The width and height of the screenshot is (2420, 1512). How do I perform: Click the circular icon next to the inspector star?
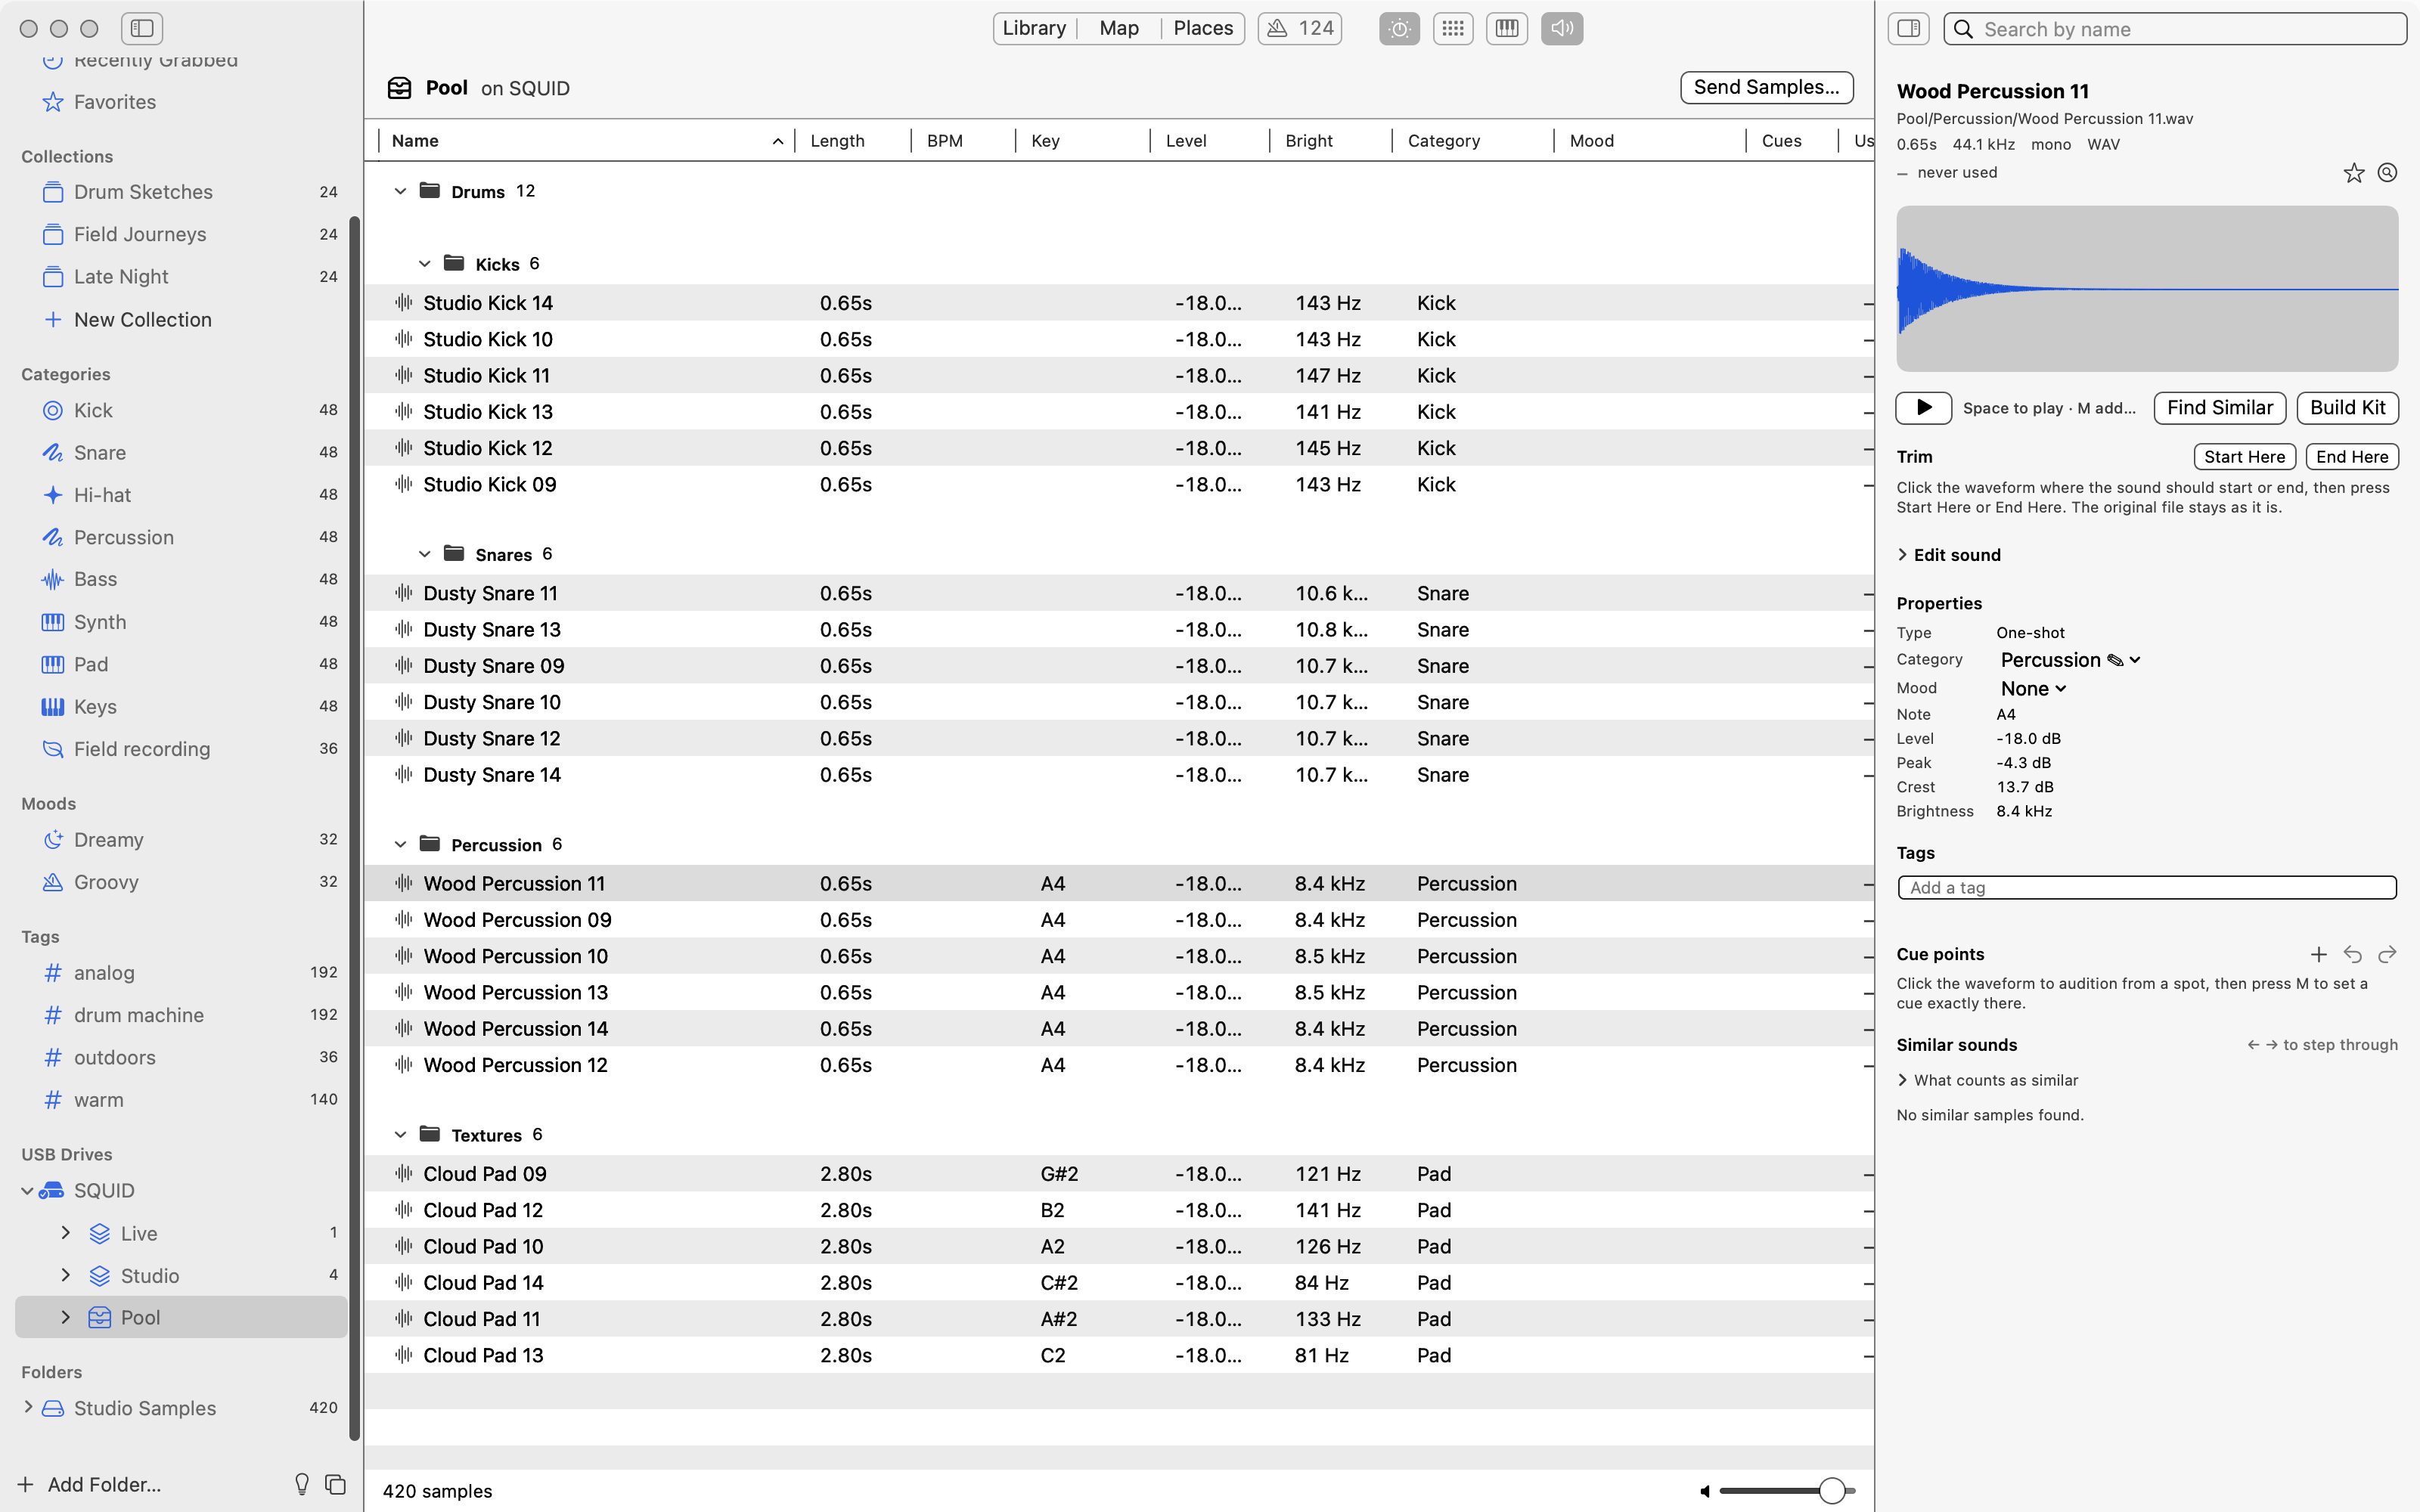[2387, 173]
